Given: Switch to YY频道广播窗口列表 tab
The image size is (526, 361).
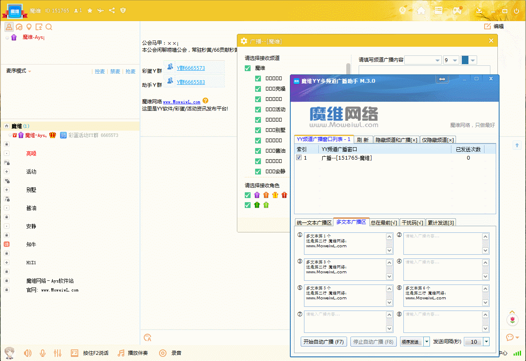Looking at the screenshot, I should (x=324, y=139).
